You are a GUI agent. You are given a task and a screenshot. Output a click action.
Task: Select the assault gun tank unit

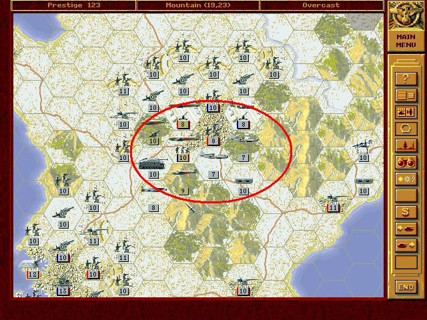tap(153, 164)
